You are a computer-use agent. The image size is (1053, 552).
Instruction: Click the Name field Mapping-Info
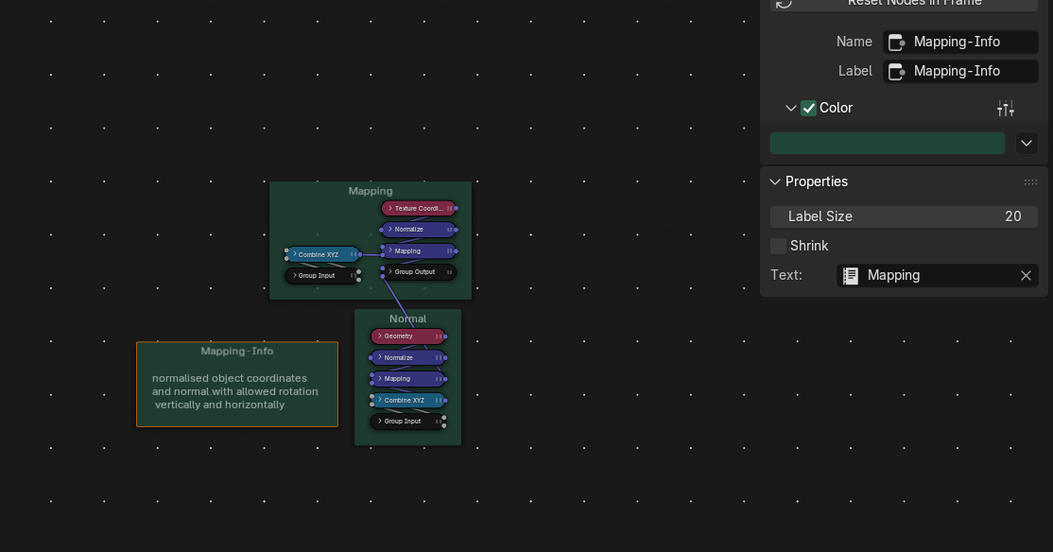[960, 43]
